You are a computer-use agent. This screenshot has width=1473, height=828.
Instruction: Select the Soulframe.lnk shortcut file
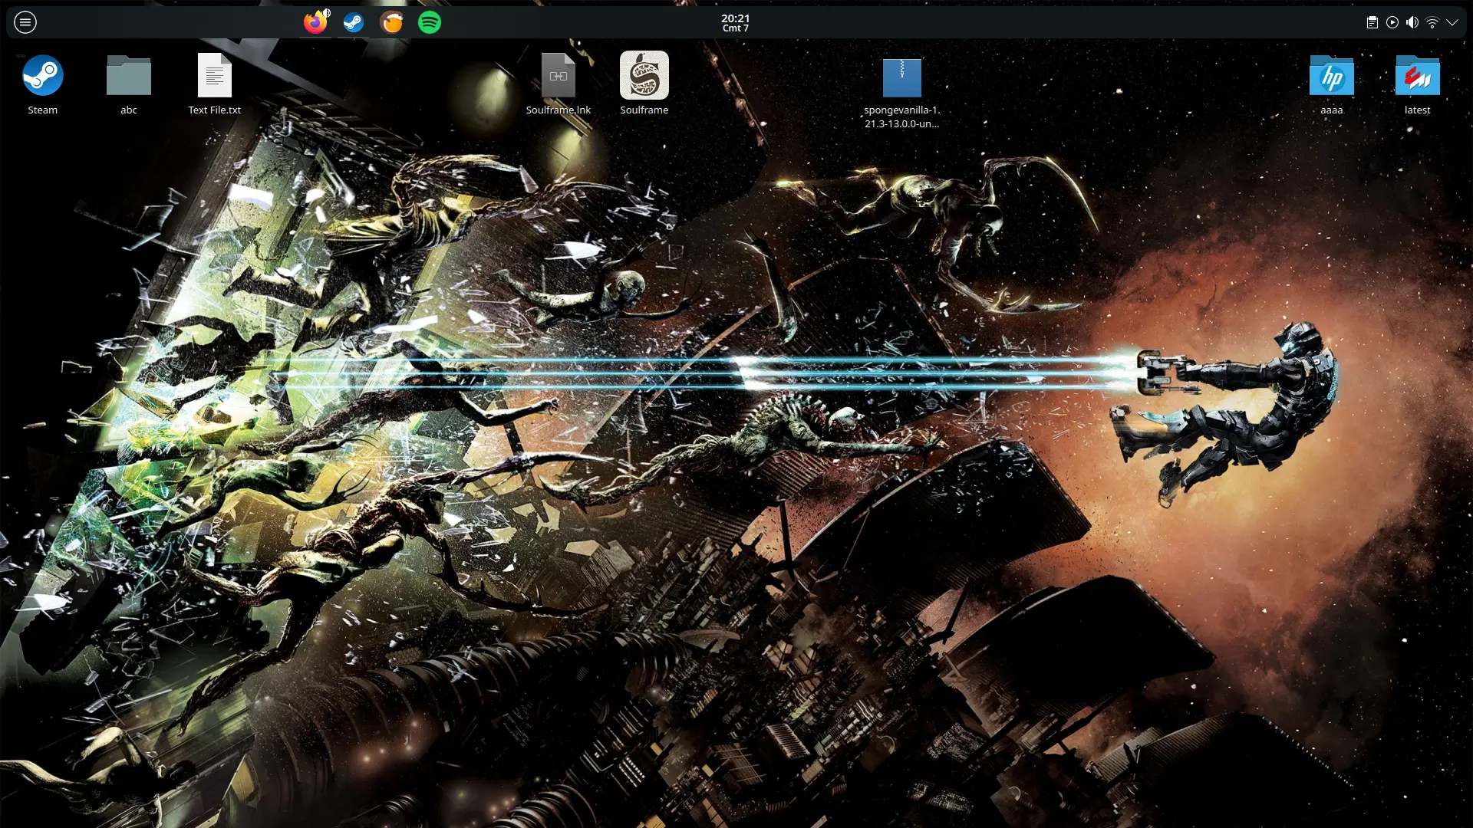click(x=559, y=75)
